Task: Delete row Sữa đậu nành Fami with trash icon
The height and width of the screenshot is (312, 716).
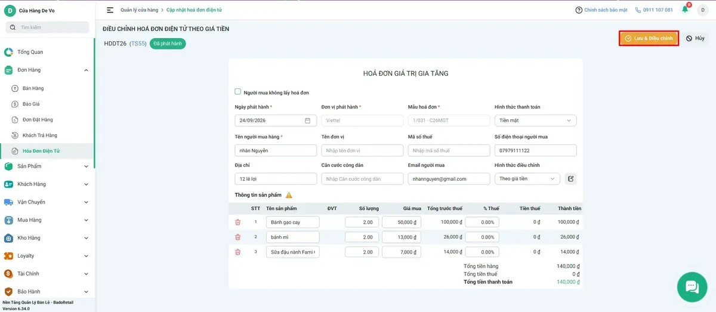Action: pyautogui.click(x=237, y=252)
